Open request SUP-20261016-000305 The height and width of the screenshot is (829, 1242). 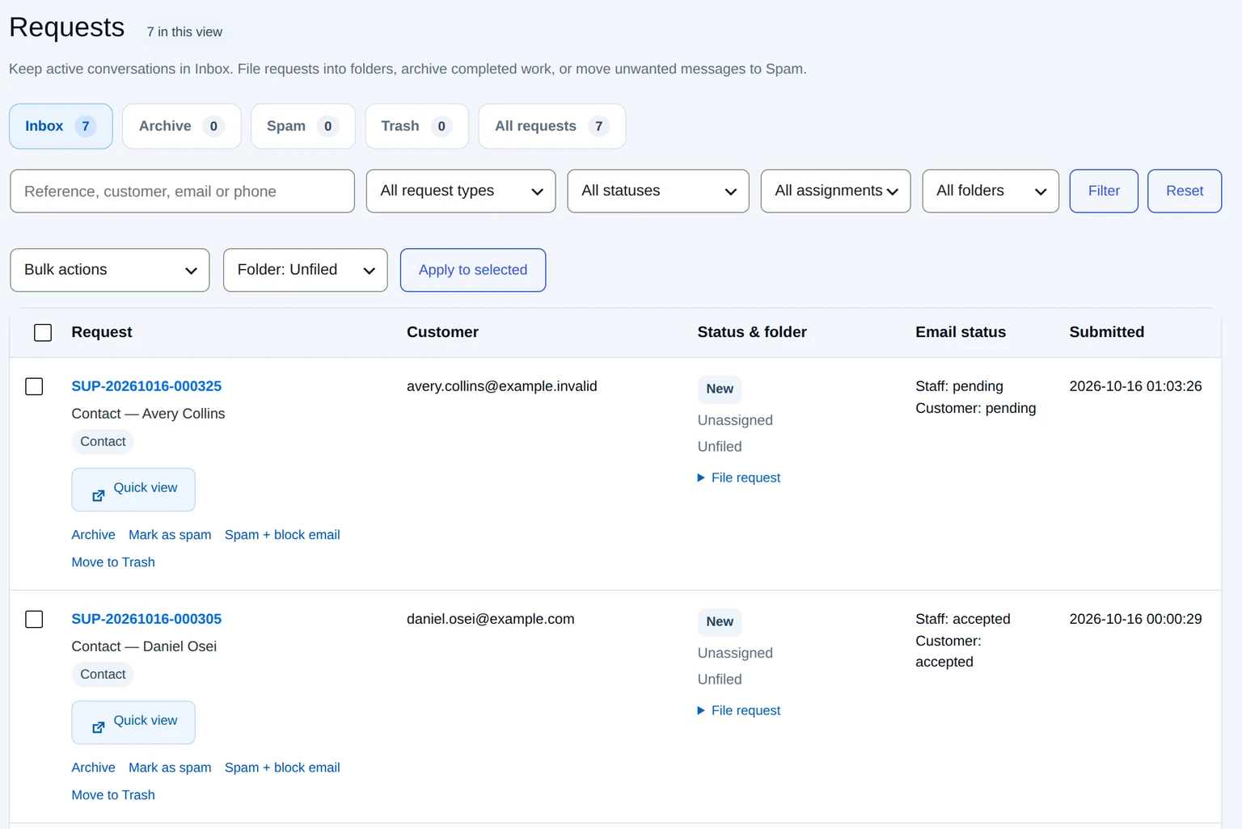point(146,619)
